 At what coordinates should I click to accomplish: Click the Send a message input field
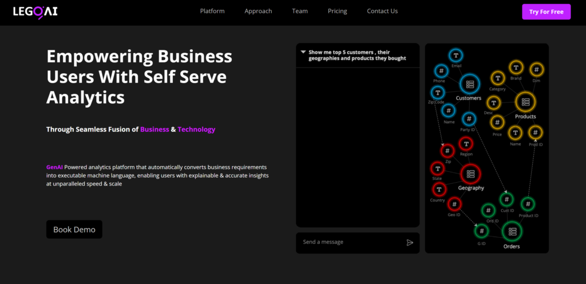[x=349, y=242]
